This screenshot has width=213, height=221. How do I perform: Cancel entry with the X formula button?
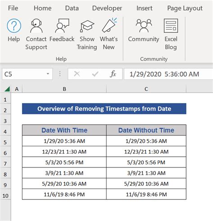click(77, 74)
